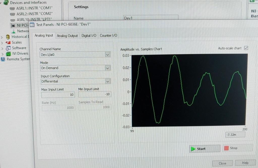Select the ASRL2::INSTR COM2 serial port icon
Screen dimensions: 258x168
(12, 14)
